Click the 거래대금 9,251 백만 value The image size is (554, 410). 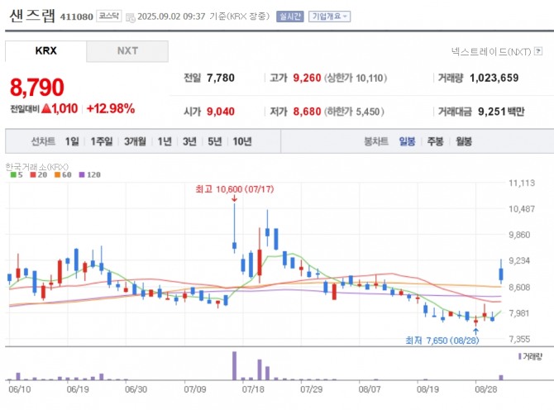tap(501, 112)
